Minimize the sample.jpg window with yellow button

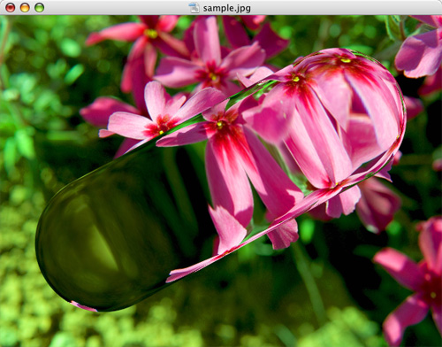(25, 8)
